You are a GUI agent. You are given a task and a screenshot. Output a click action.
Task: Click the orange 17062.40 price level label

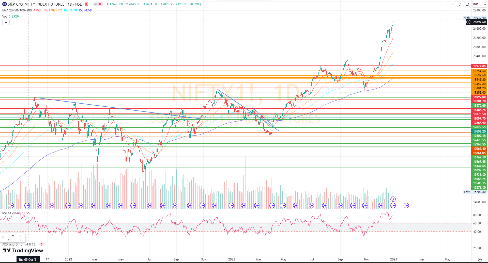tap(479, 149)
